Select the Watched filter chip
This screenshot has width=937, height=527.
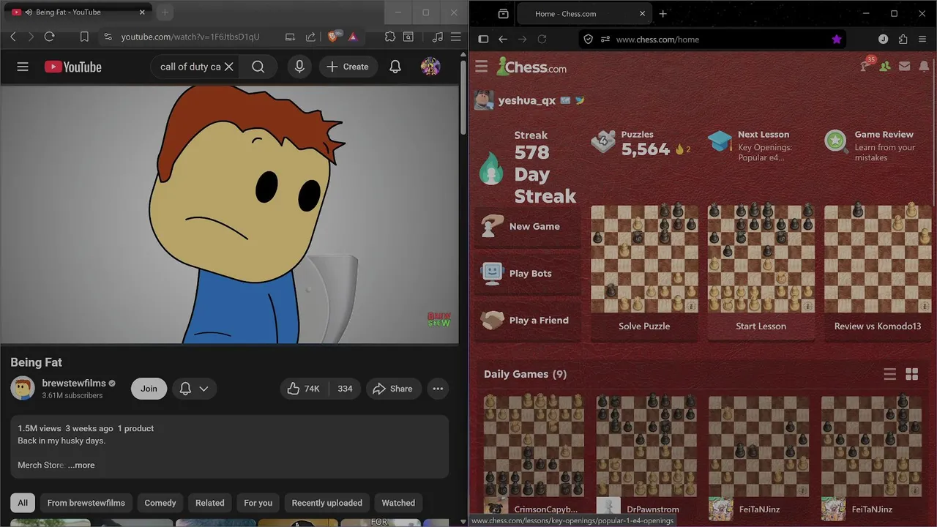[398, 503]
